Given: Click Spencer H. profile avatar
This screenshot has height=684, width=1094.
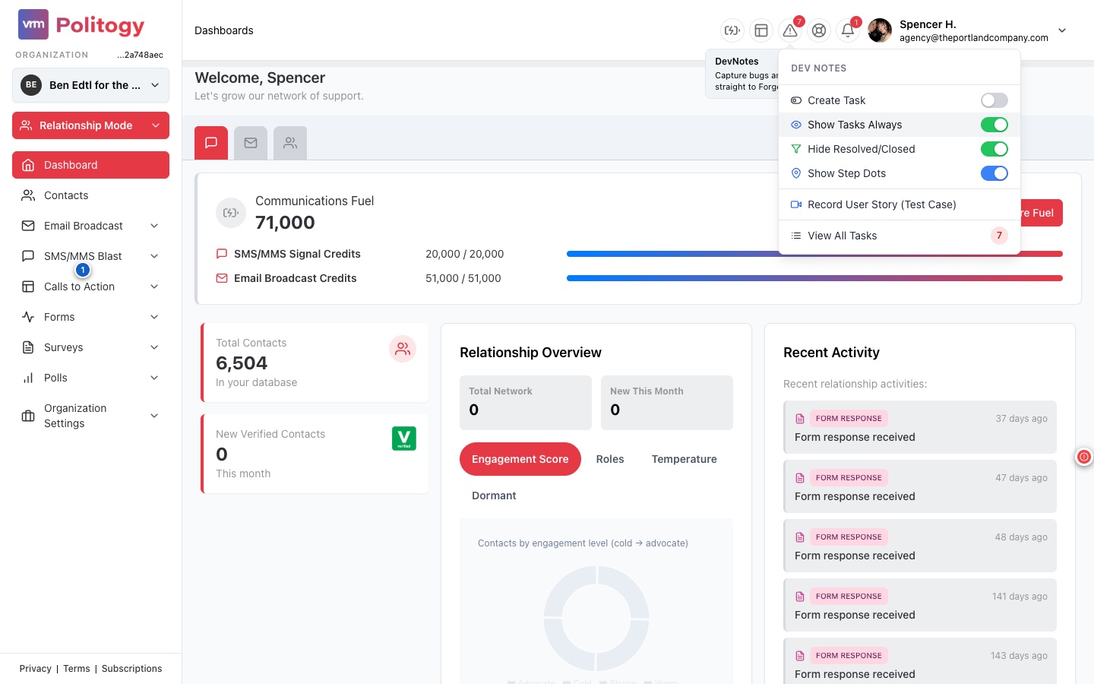Looking at the screenshot, I should (x=880, y=30).
